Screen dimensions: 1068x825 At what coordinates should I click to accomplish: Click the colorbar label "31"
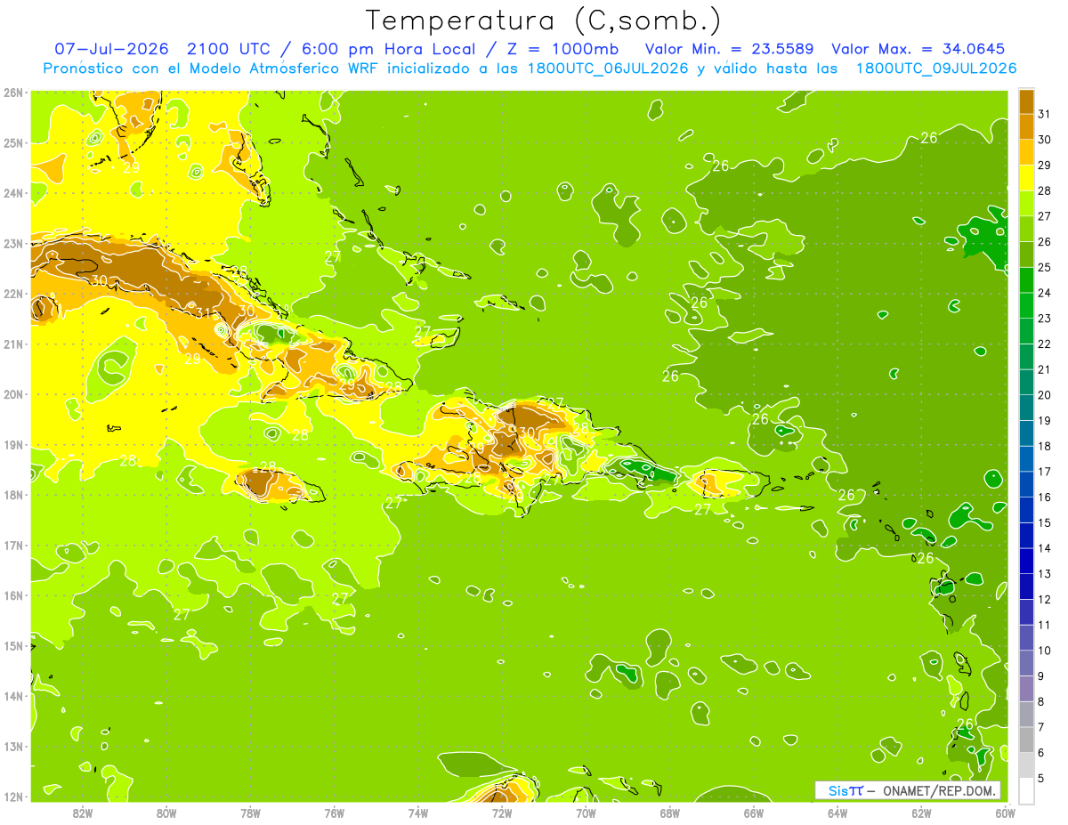click(x=1045, y=114)
